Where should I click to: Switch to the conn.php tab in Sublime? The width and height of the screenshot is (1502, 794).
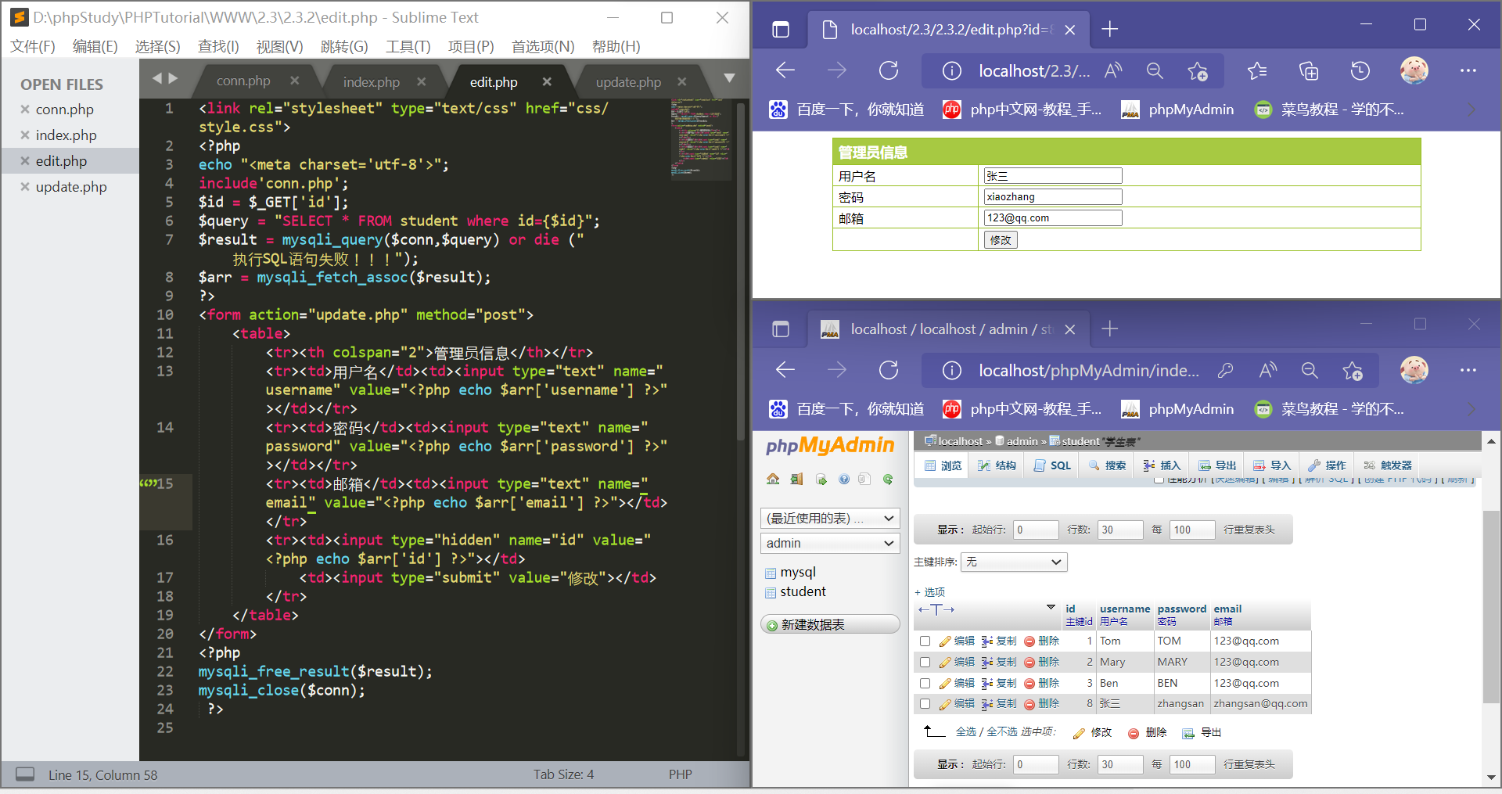point(243,81)
